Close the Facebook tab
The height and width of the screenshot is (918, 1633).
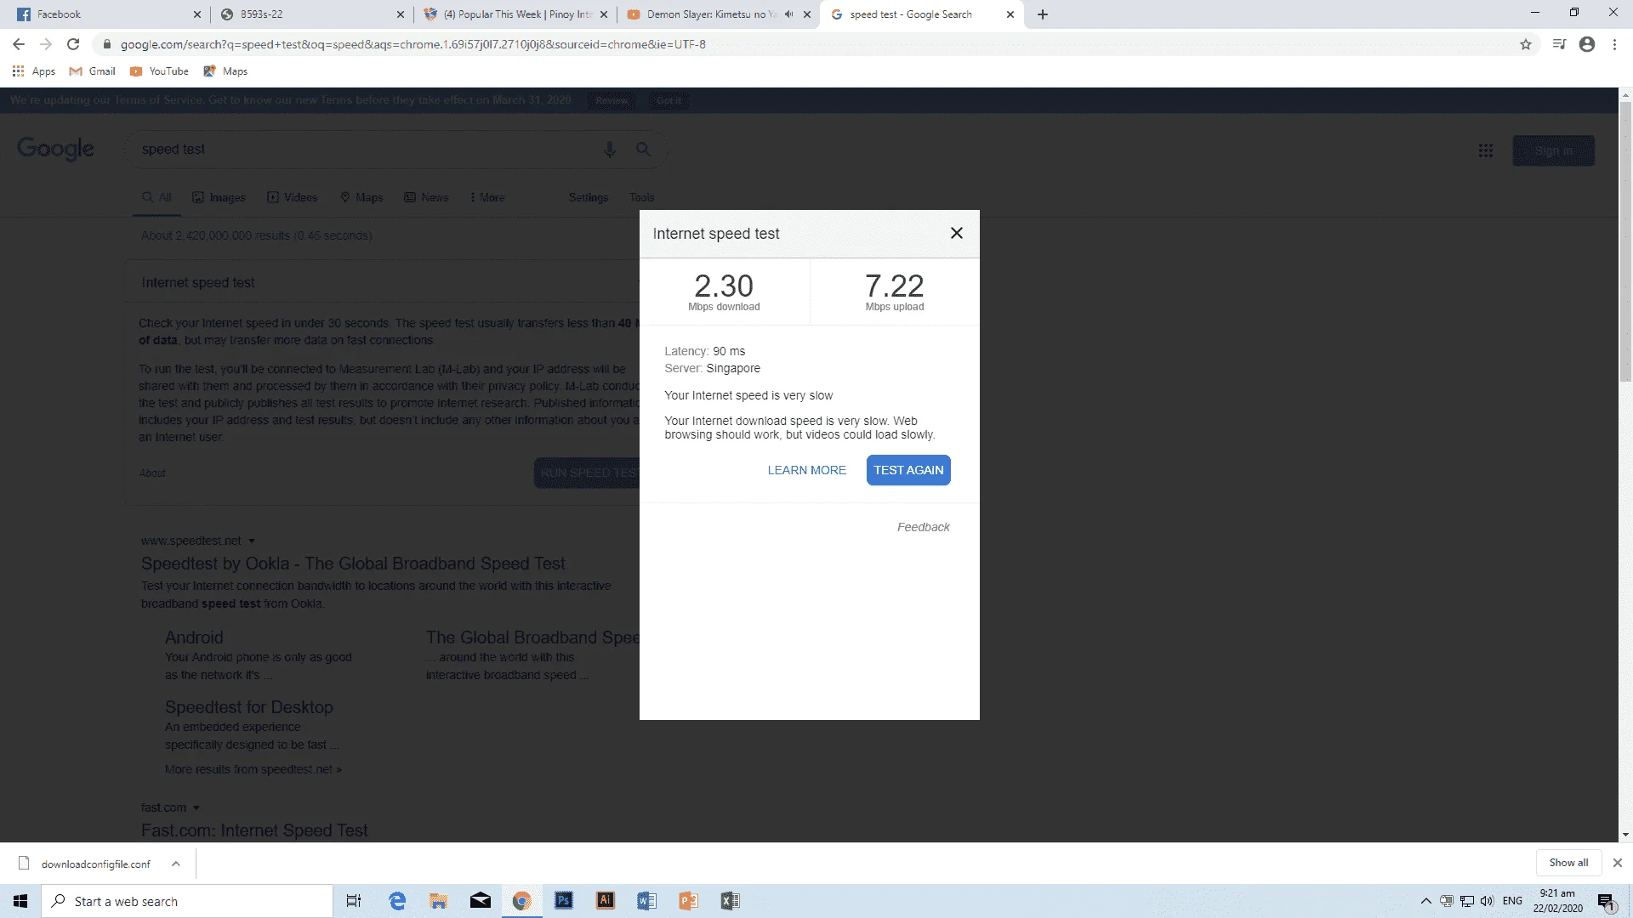(x=196, y=14)
